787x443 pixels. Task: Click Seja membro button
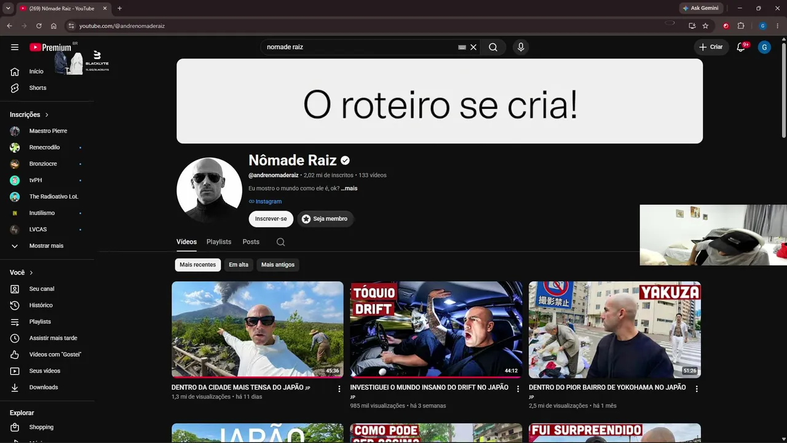325,218
